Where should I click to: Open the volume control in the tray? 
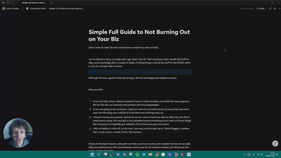pos(262,155)
